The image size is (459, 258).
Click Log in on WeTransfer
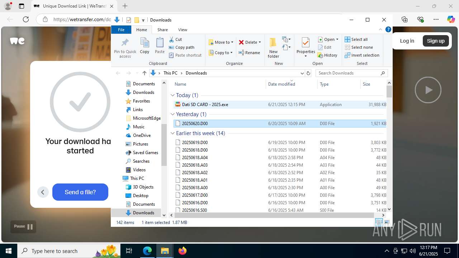[x=407, y=41]
